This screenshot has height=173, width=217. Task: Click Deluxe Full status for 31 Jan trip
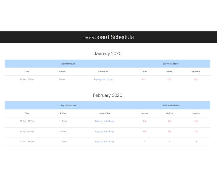point(169,79)
